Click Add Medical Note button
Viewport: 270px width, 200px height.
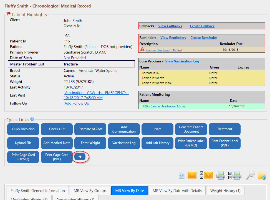tap(57, 143)
